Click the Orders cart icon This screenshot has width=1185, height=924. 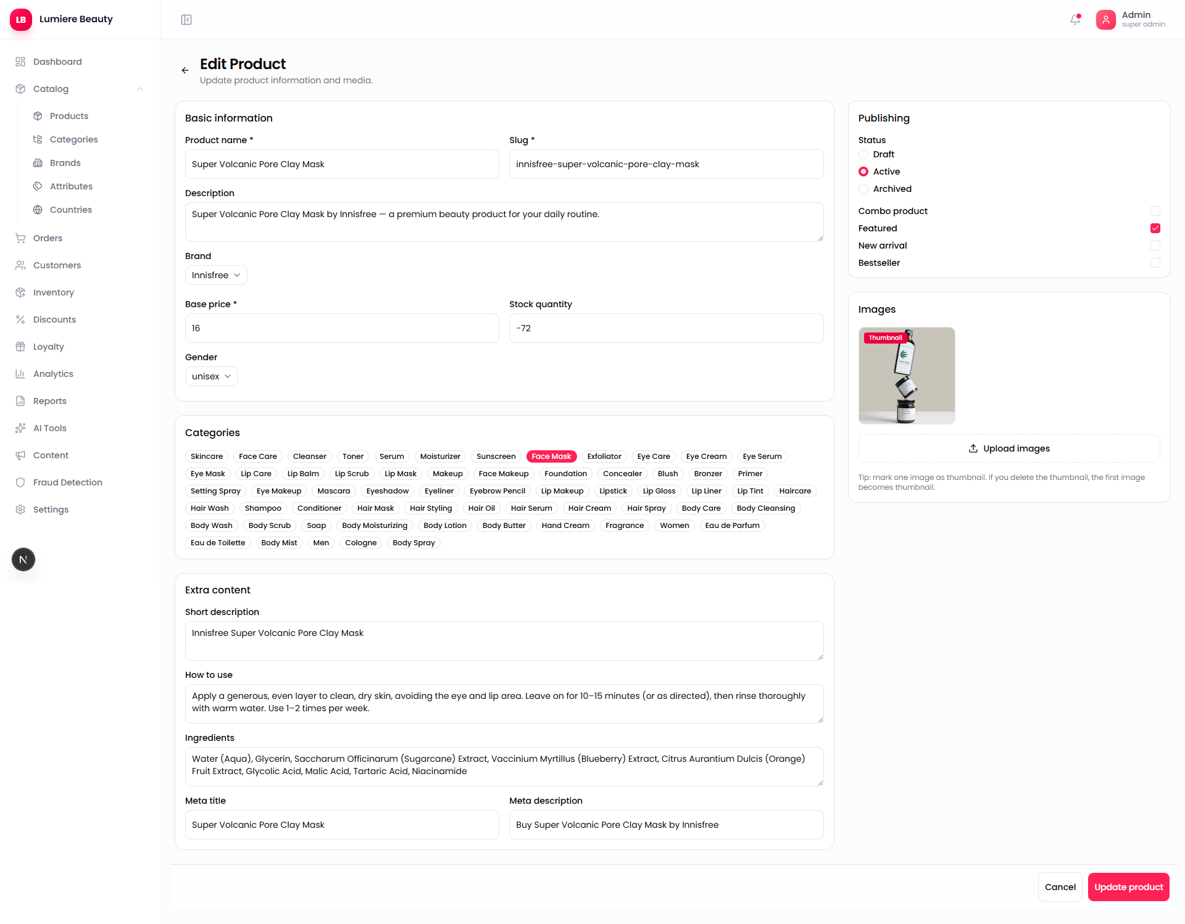(20, 238)
